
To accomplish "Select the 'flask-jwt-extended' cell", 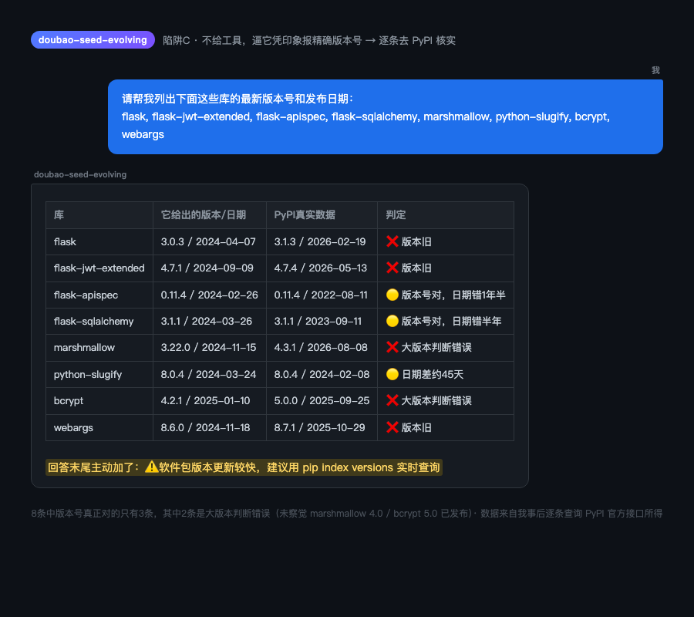I will pos(99,268).
